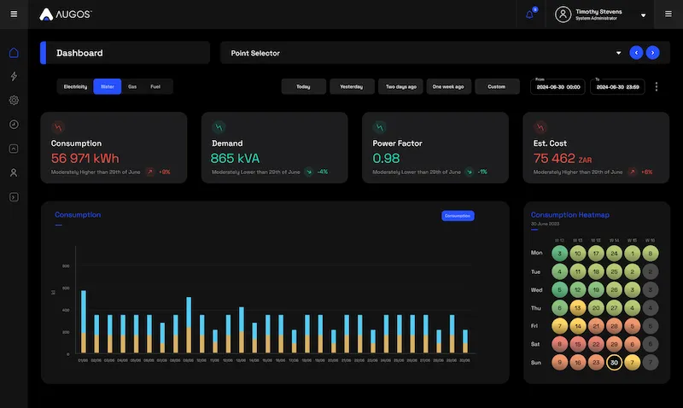This screenshot has width=683, height=408.
Task: Select heatmap day 13 on Thursday
Action: (x=578, y=308)
